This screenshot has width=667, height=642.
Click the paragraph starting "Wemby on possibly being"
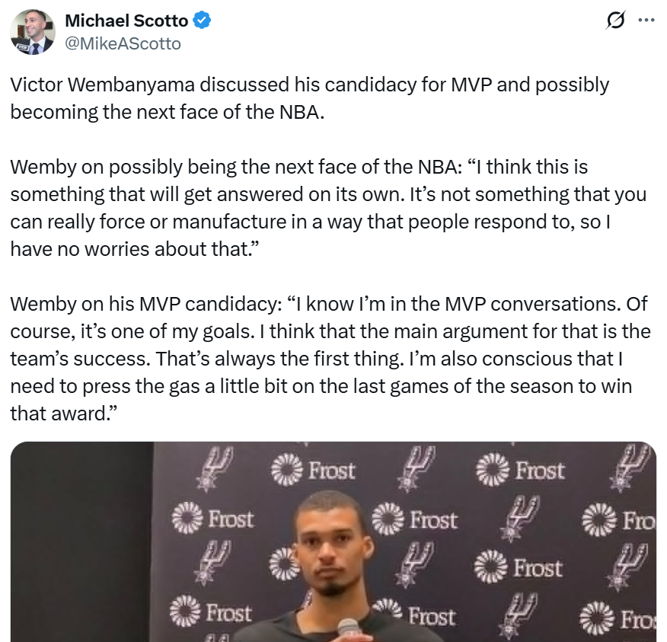pos(327,207)
